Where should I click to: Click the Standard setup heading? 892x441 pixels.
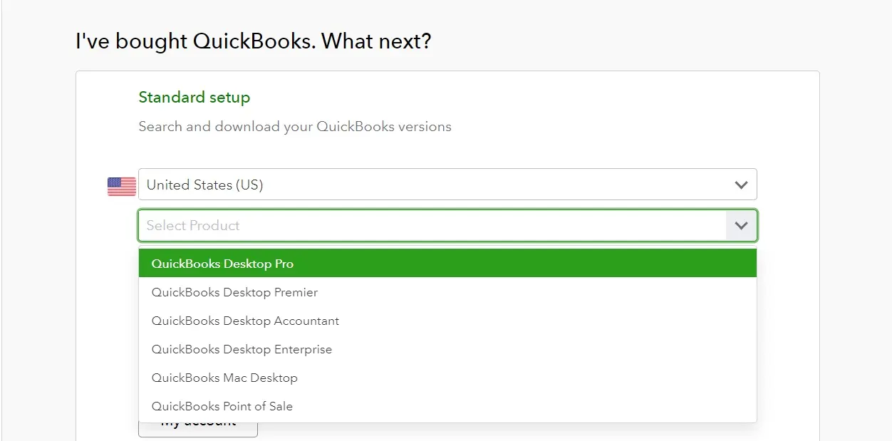click(x=195, y=98)
